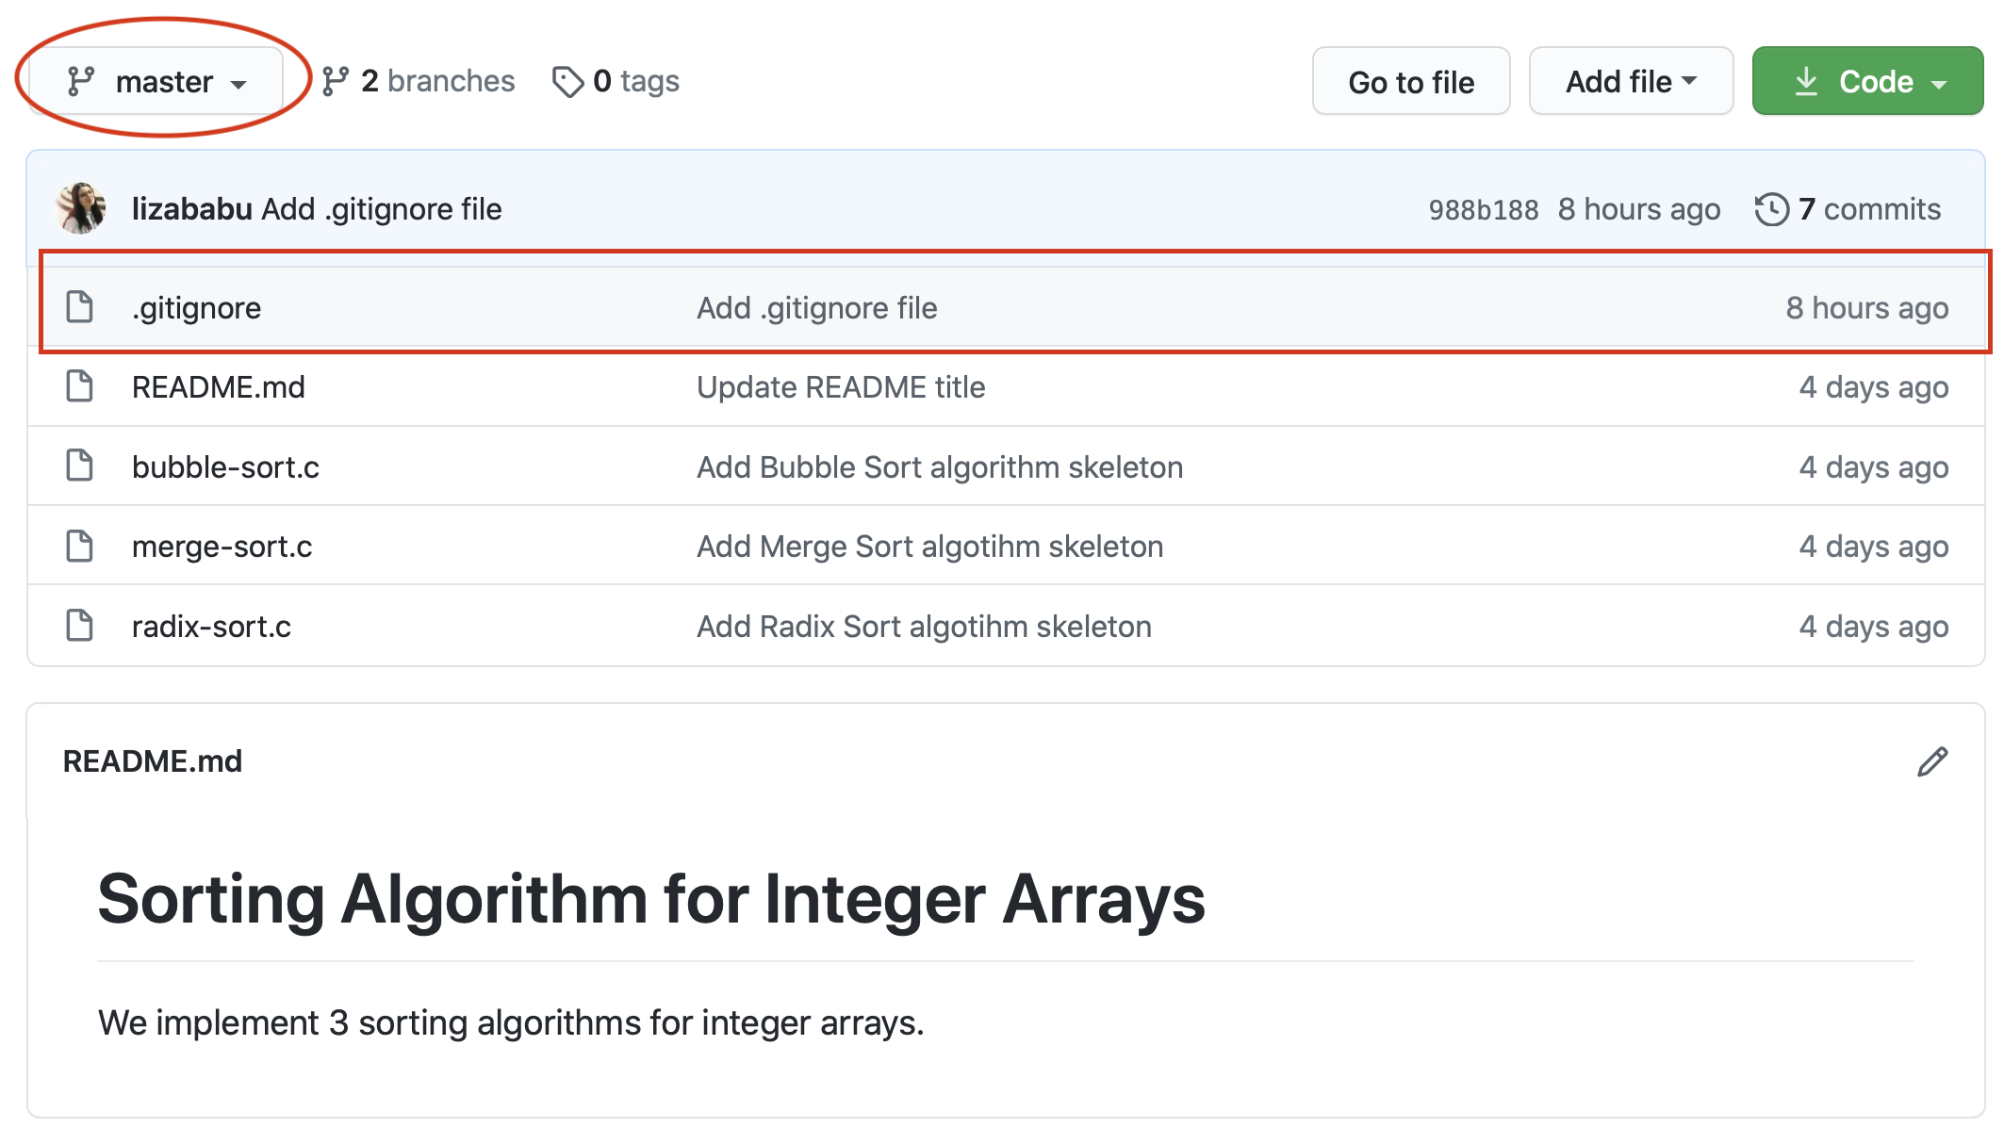This screenshot has width=2004, height=1144.
Task: Click the file icon beside merge-sort.c
Action: pos(80,546)
